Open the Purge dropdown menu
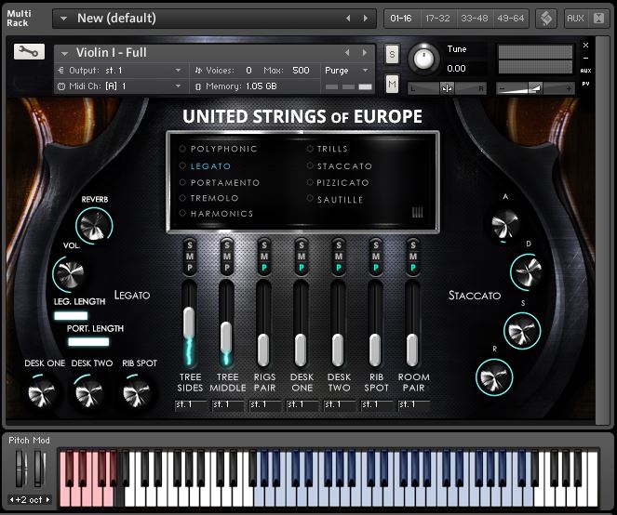Image resolution: width=617 pixels, height=515 pixels. pyautogui.click(x=346, y=70)
